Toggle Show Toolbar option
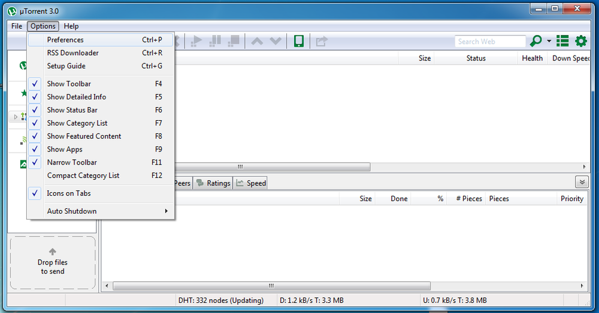 (x=101, y=84)
